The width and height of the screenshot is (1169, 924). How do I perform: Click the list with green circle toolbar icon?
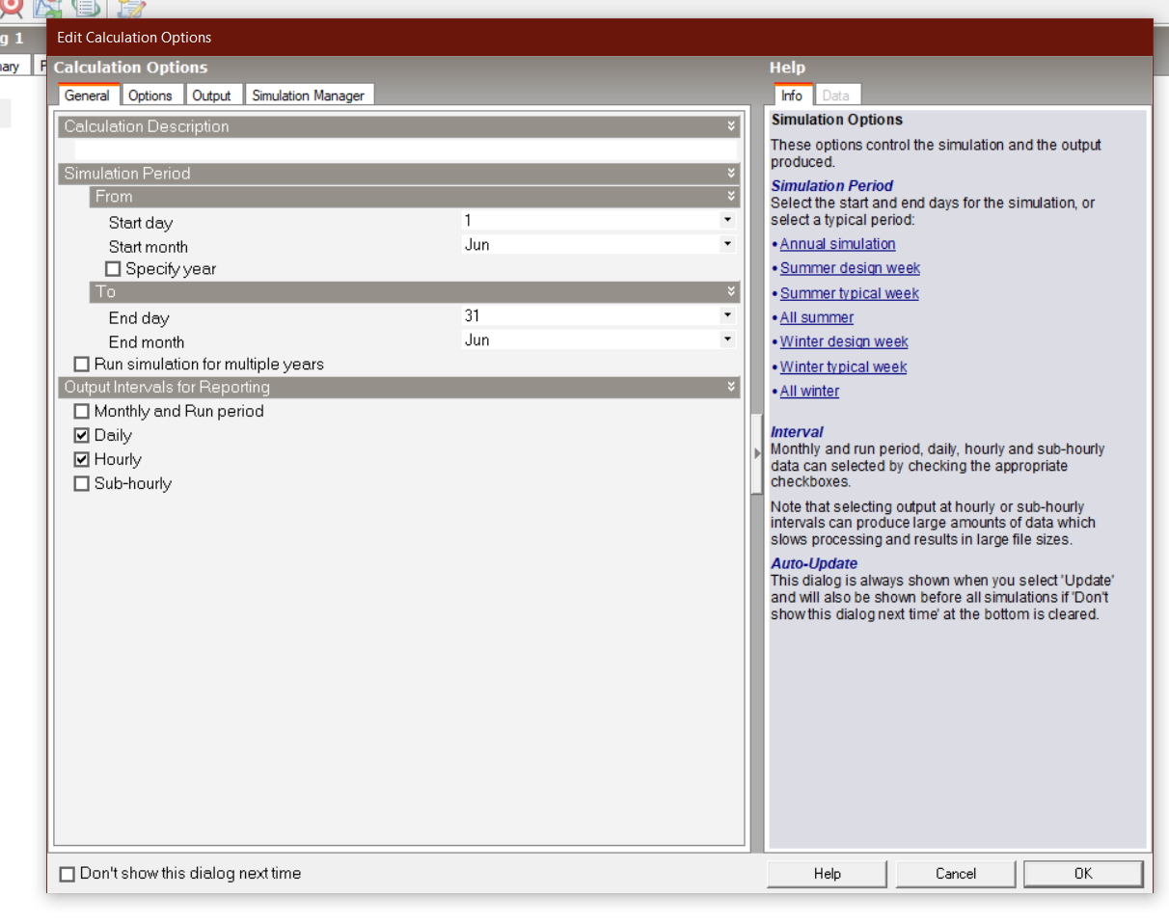pos(87,8)
